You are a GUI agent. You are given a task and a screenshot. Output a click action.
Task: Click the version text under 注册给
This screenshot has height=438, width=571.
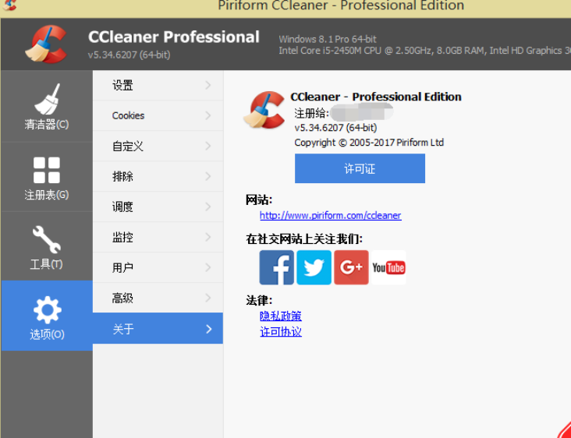(x=335, y=128)
